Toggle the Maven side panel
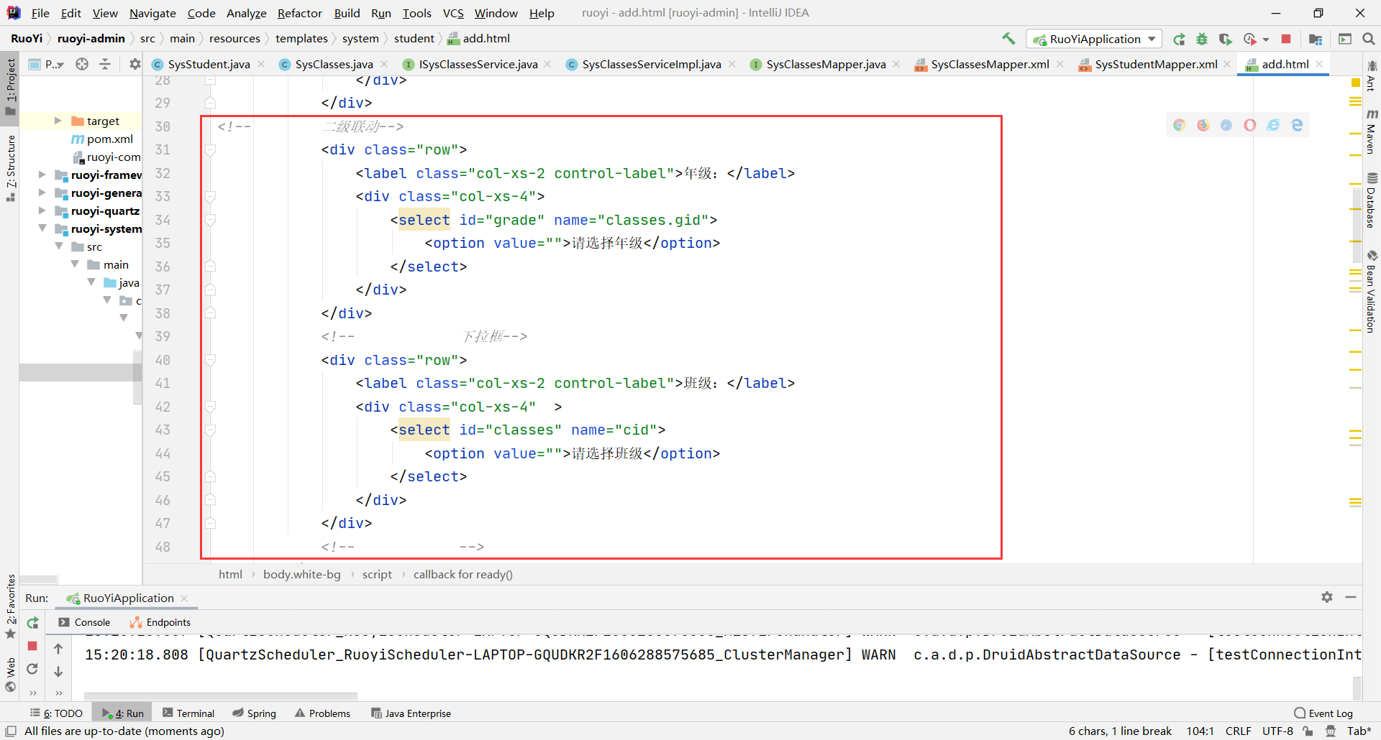 click(x=1372, y=133)
